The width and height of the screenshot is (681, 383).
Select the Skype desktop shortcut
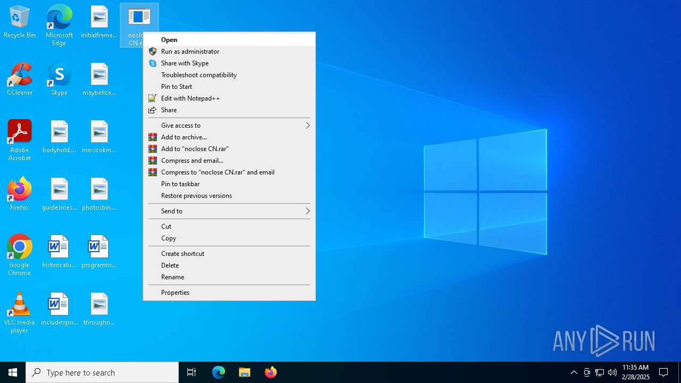click(x=59, y=80)
